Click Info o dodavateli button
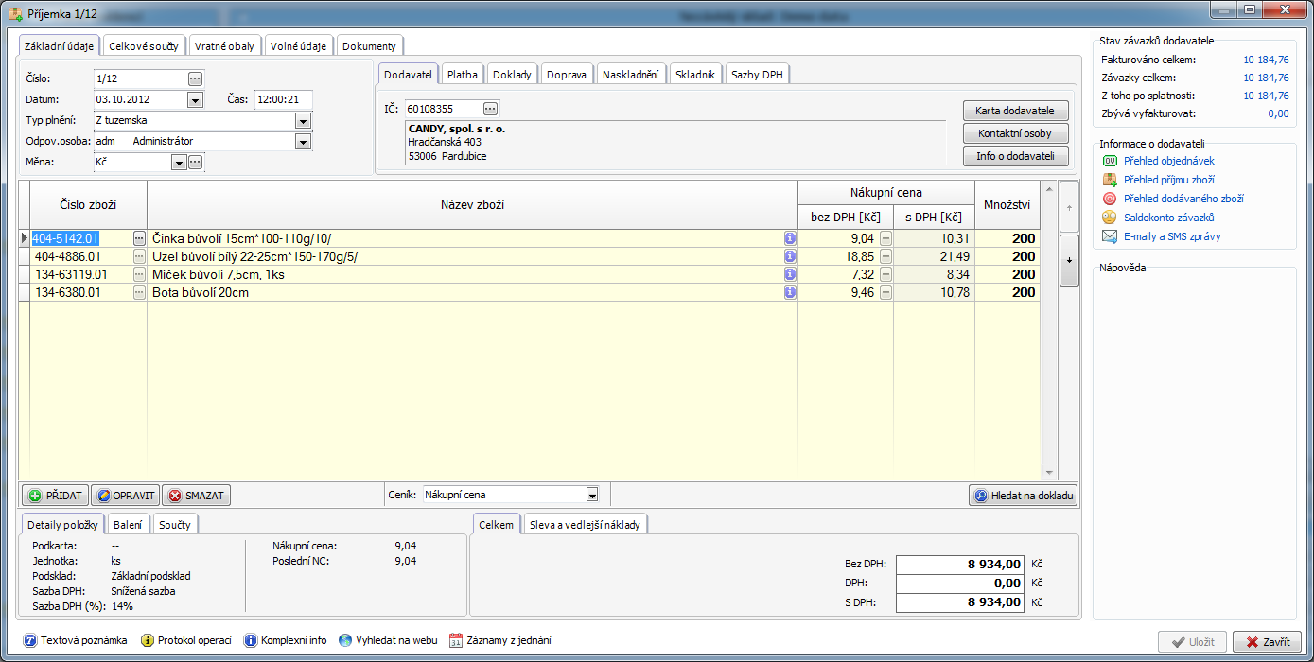 (x=1015, y=156)
